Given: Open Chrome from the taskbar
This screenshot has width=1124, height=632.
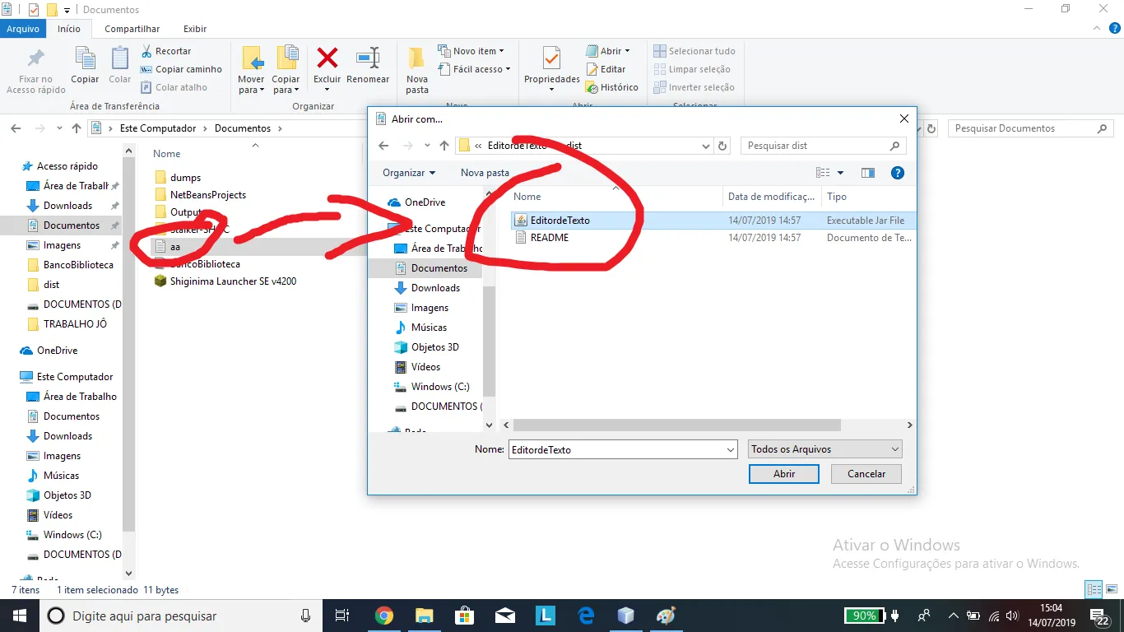Looking at the screenshot, I should [383, 616].
